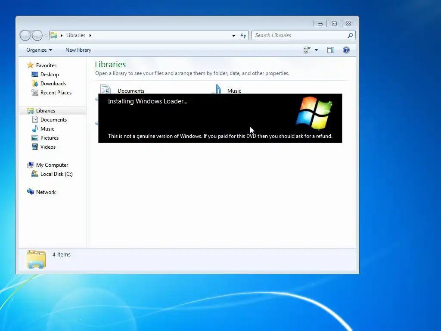This screenshot has height=331, width=441.
Task: Open address bar history dropdown
Action: tap(233, 35)
